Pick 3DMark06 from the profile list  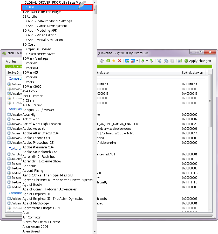(57, 77)
